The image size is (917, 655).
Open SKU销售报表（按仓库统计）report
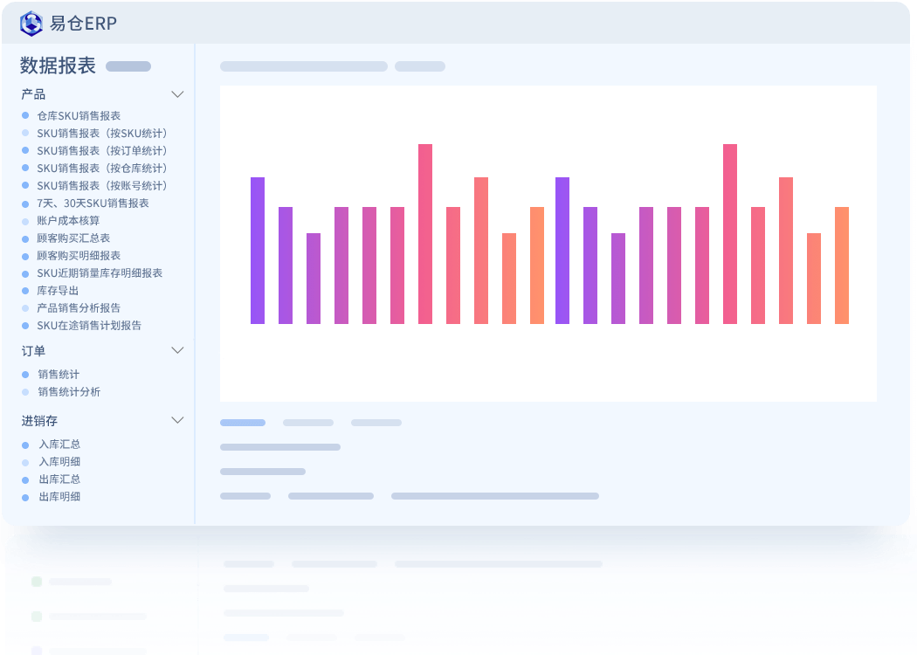(102, 169)
